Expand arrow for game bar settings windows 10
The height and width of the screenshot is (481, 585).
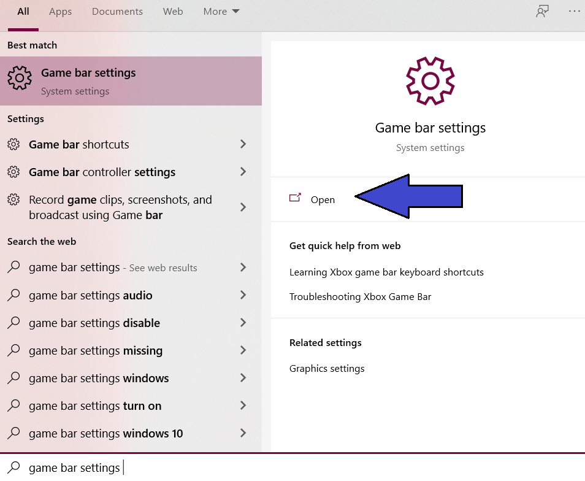click(x=243, y=433)
